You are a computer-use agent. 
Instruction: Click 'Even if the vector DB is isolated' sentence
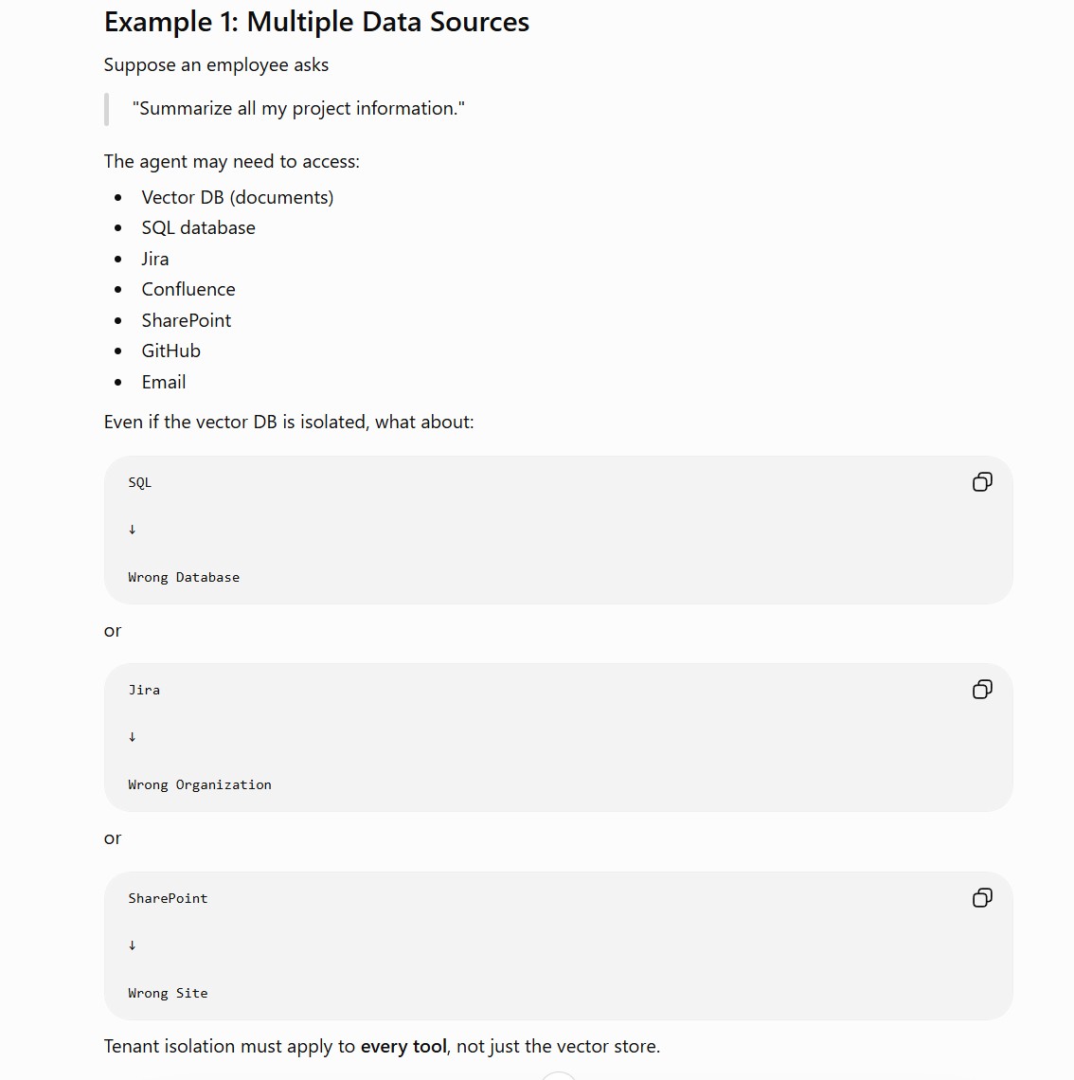tap(289, 423)
